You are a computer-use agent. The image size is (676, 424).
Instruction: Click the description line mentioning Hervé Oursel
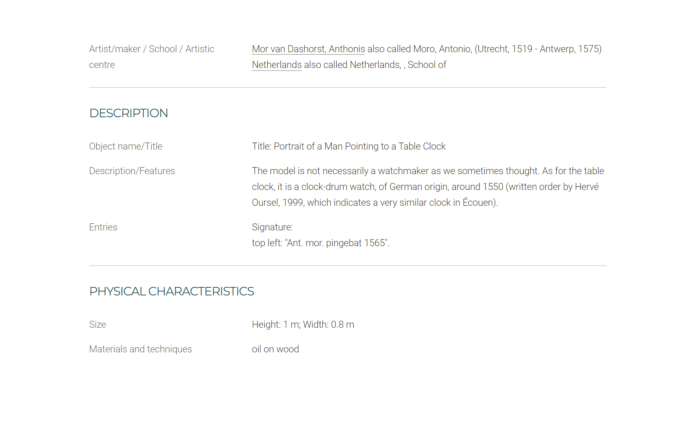coord(425,187)
